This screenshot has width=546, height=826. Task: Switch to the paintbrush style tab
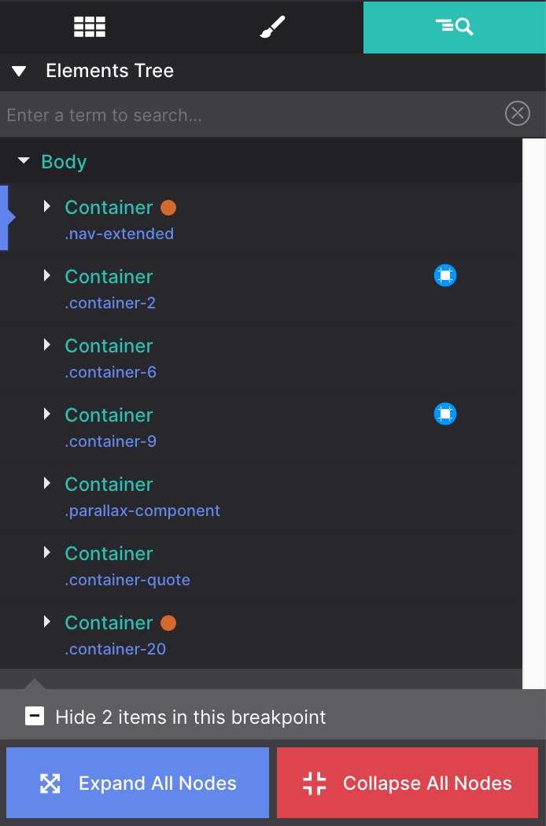(271, 27)
